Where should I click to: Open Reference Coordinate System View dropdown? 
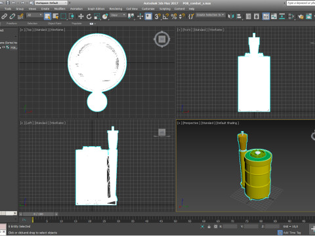click(118, 15)
